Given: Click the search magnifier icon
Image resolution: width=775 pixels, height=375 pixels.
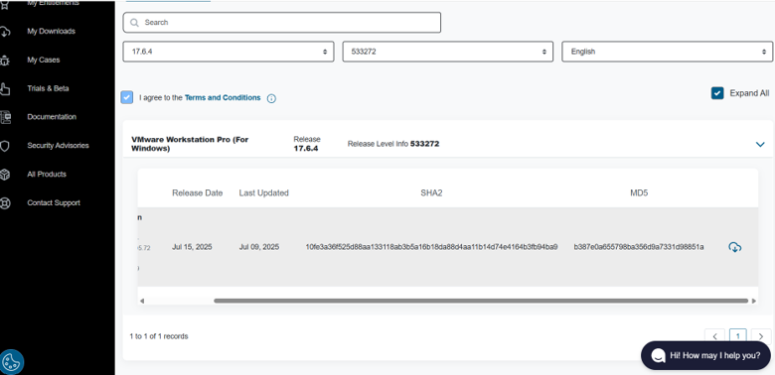Looking at the screenshot, I should click(x=134, y=23).
